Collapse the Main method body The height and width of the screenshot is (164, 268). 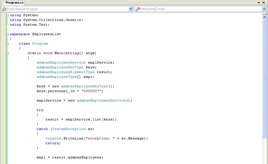point(7,53)
